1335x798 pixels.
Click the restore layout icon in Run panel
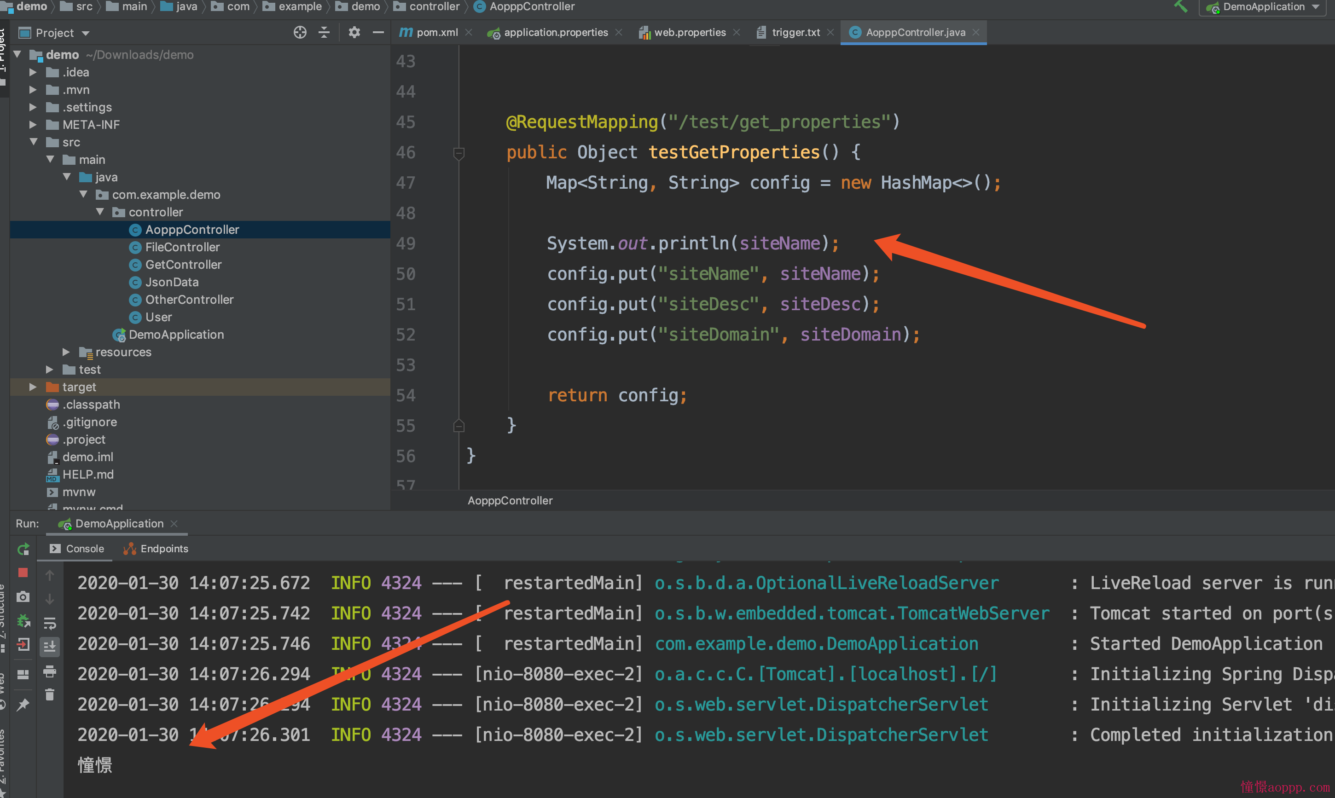pos(23,674)
